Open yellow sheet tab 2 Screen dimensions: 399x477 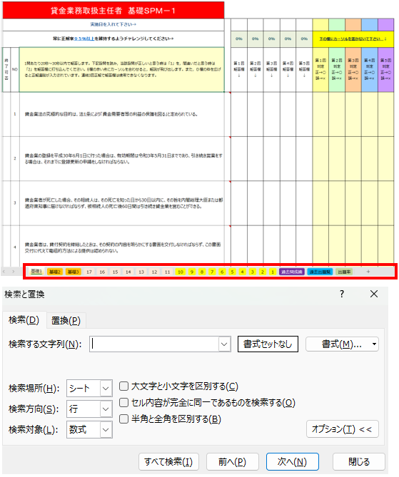pos(262,272)
